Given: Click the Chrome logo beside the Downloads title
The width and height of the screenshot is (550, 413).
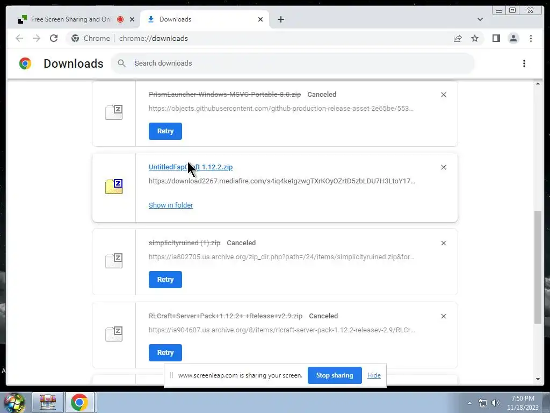Looking at the screenshot, I should (25, 63).
